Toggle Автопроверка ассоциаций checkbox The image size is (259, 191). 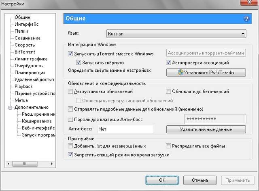pyautogui.click(x=168, y=62)
